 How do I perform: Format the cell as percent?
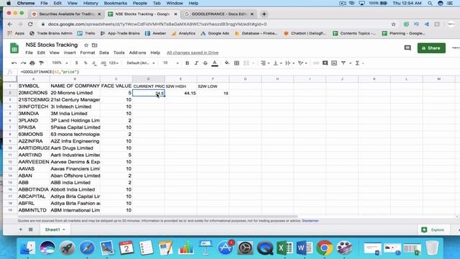[x=86, y=63]
